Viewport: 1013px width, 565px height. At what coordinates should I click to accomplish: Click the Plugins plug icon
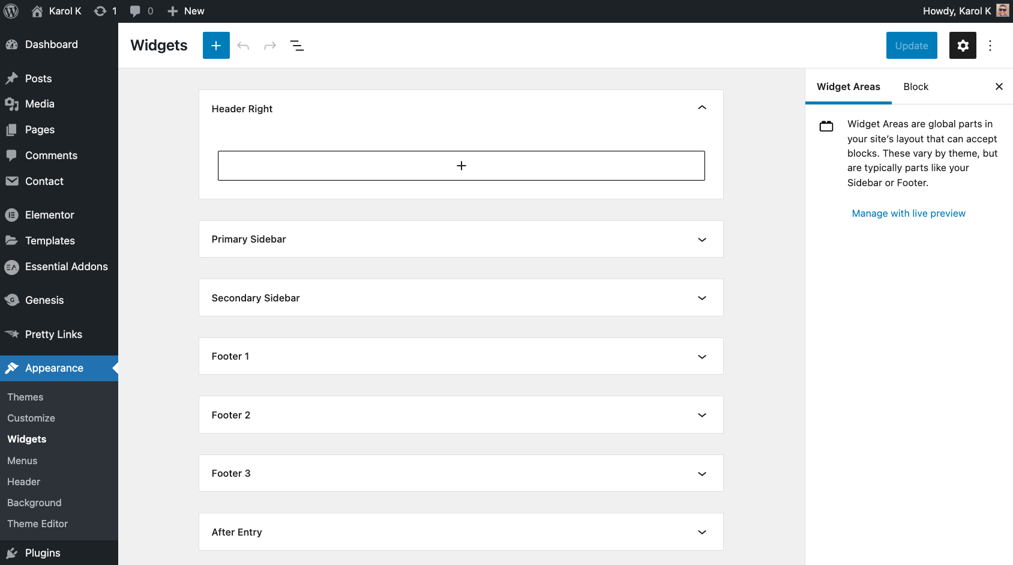[x=11, y=553]
